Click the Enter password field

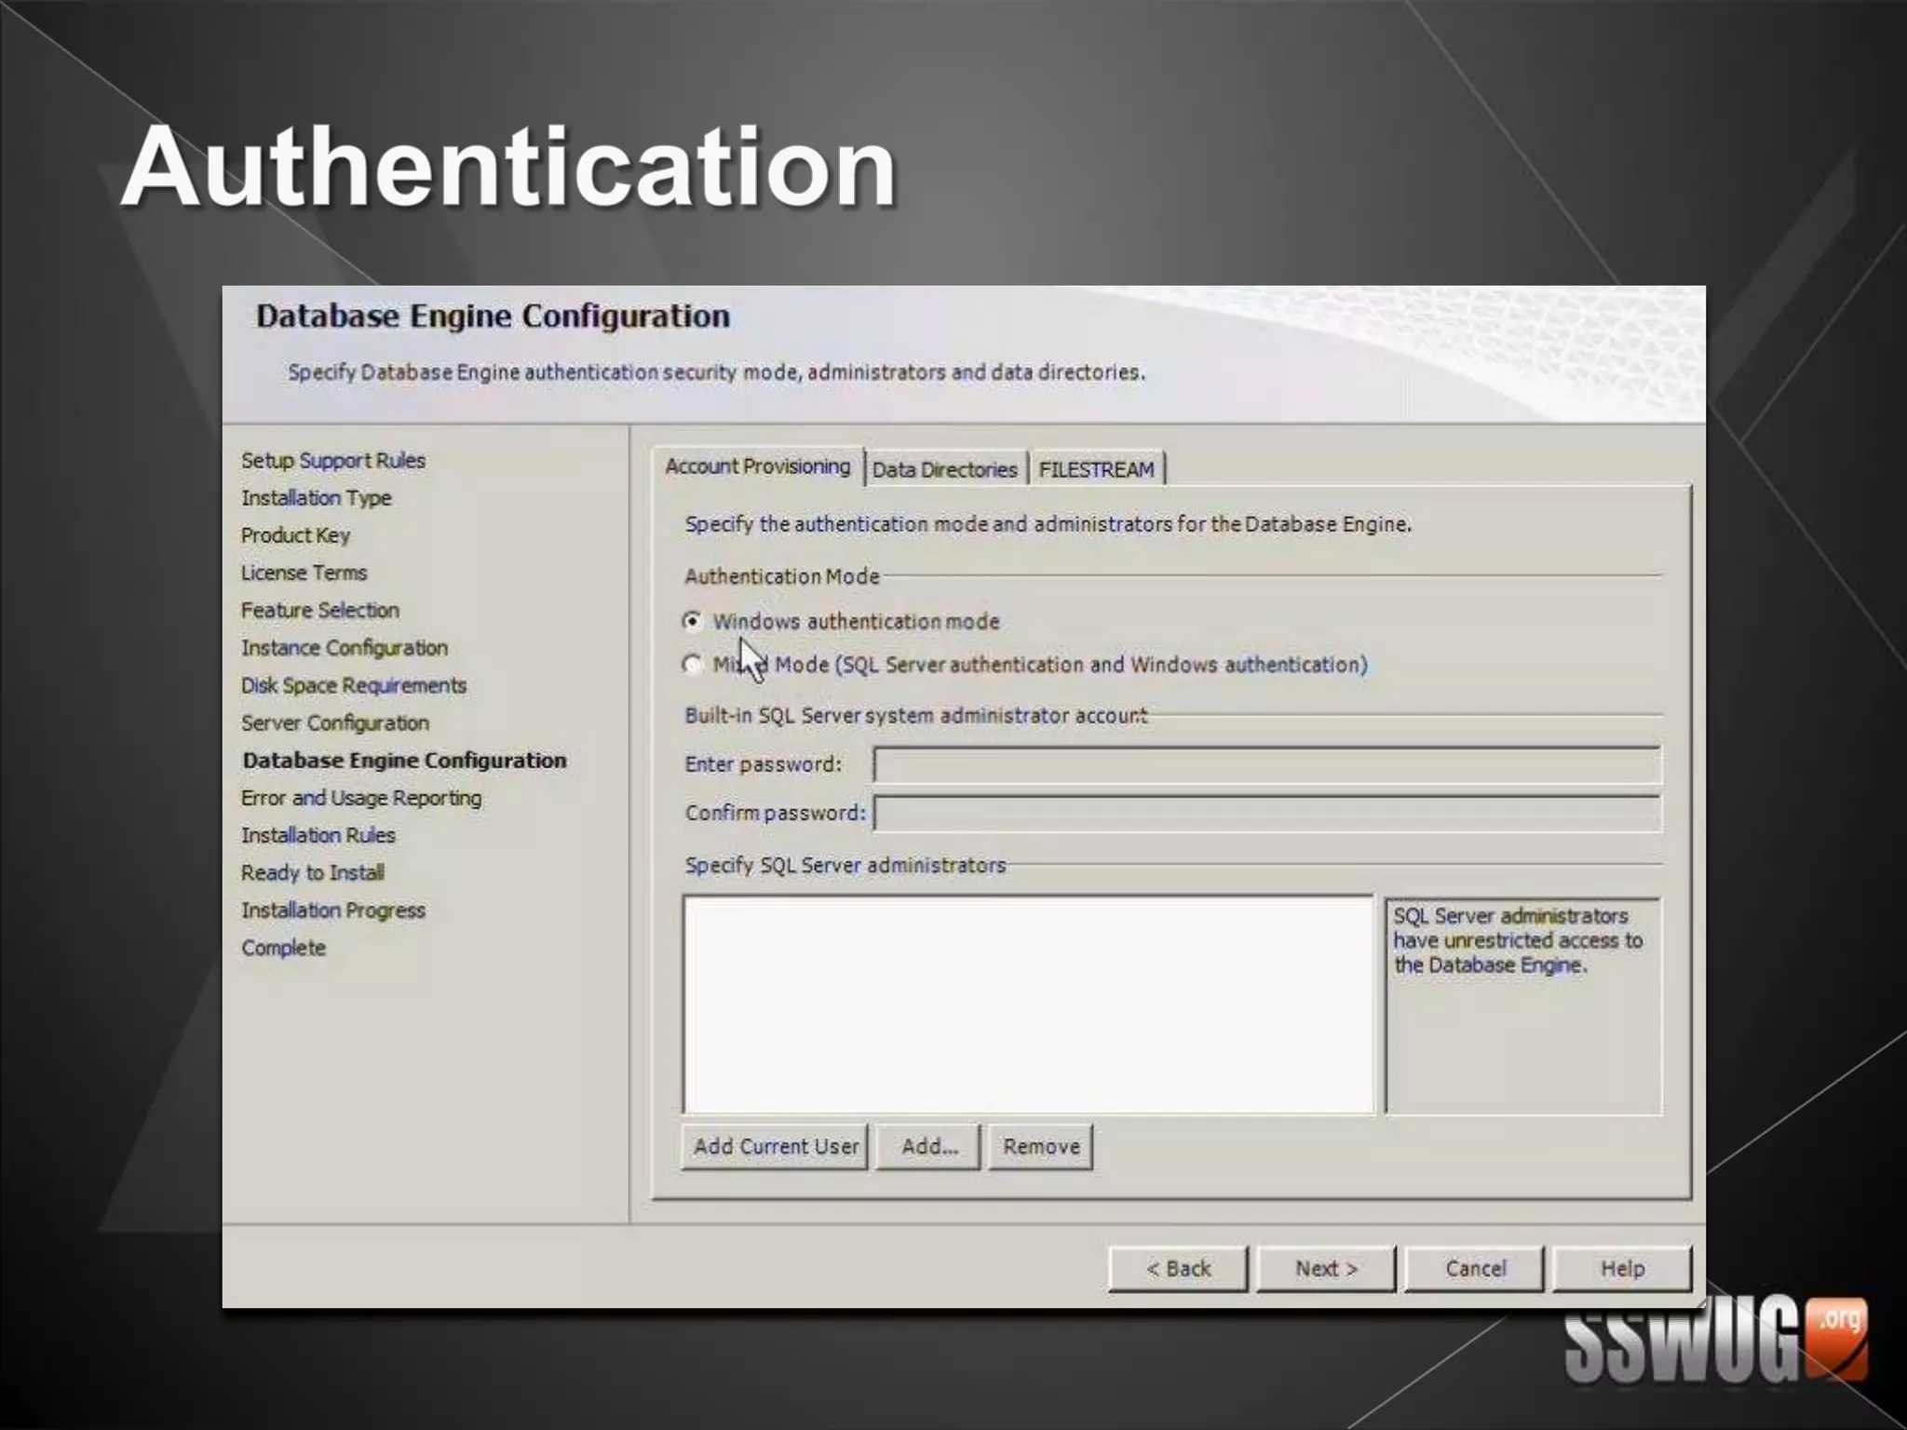tap(1266, 765)
